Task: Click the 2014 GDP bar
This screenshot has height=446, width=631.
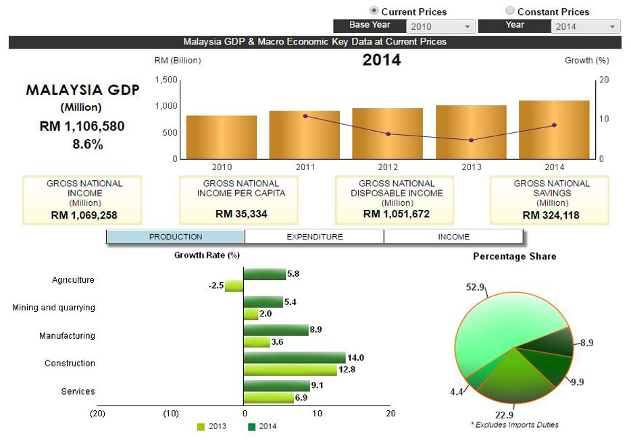Action: tap(554, 130)
